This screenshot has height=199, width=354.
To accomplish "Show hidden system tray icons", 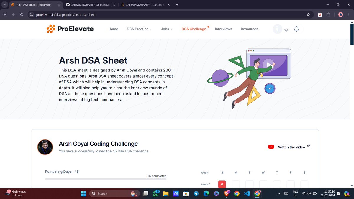I will click(x=279, y=193).
